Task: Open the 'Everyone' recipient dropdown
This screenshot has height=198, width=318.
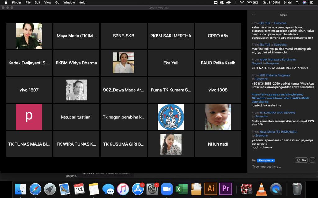Action: click(266, 161)
